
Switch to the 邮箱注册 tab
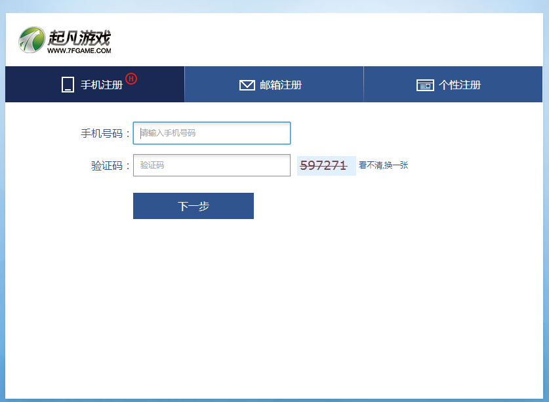pos(274,84)
